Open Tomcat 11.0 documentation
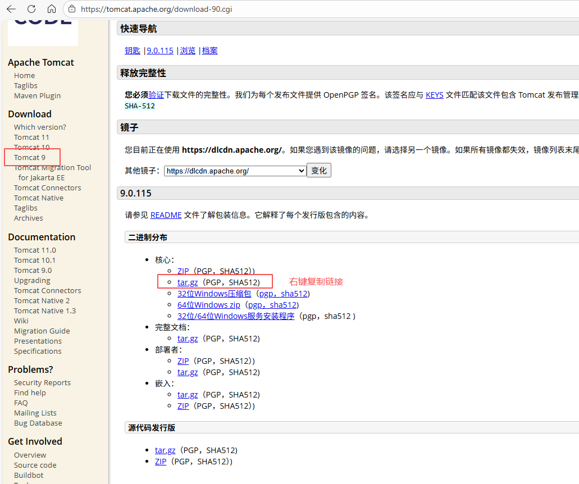 pos(35,250)
